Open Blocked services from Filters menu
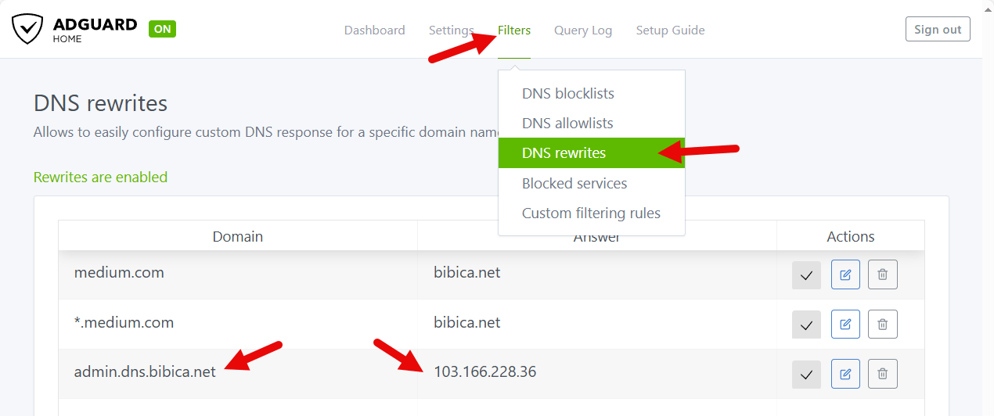This screenshot has height=416, width=994. coord(574,184)
